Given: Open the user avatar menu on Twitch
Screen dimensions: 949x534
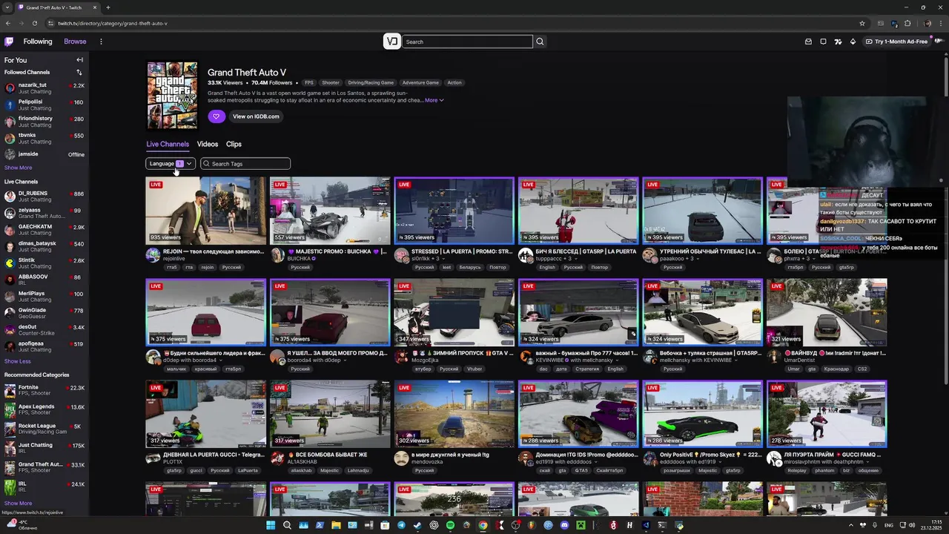Looking at the screenshot, I should tap(939, 42).
